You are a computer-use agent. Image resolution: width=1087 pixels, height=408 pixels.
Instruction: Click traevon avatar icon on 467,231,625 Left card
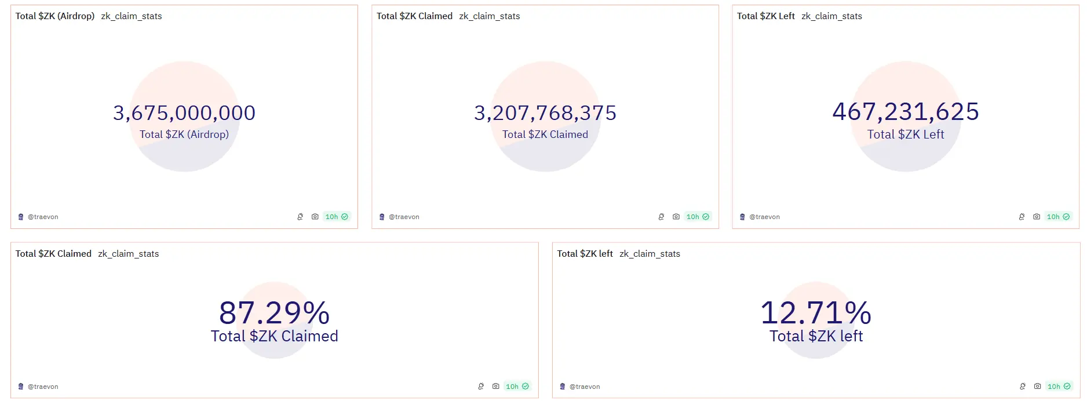click(x=742, y=217)
